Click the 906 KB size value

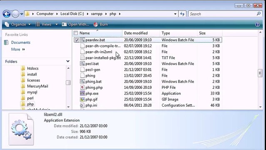pyautogui.click(x=85, y=132)
